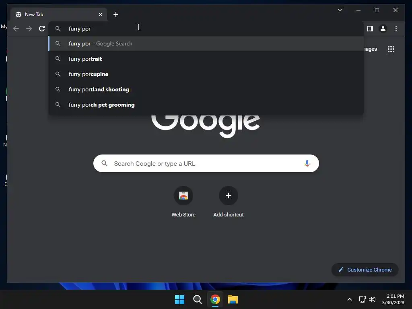This screenshot has width=412, height=309.
Task: Open the Google apps grid
Action: pyautogui.click(x=391, y=49)
